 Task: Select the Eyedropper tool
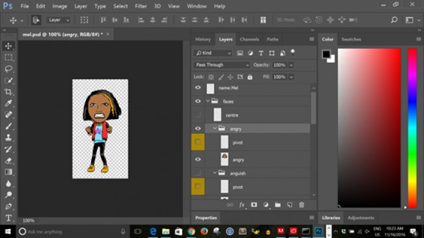point(8,103)
